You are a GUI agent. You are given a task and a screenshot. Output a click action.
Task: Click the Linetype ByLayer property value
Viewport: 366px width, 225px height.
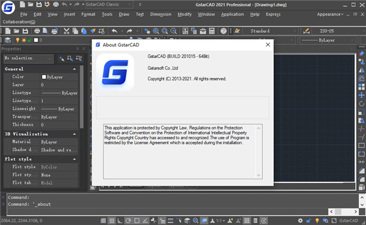tap(59, 93)
